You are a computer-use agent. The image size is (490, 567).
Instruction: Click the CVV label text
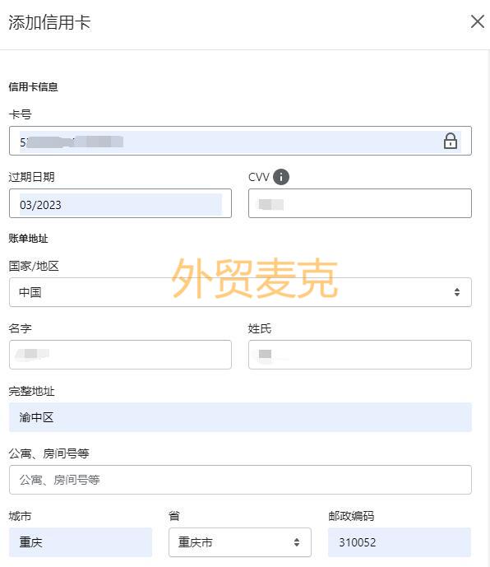click(259, 177)
